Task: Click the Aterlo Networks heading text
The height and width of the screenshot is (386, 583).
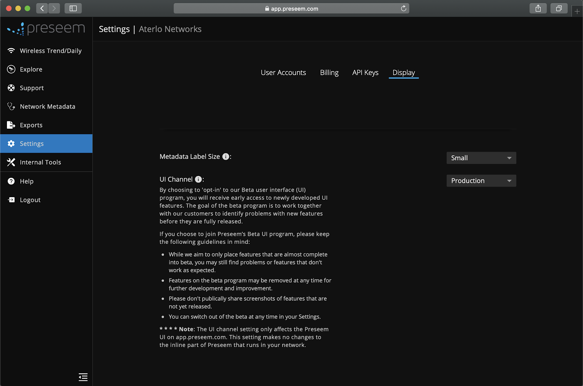Action: coord(170,29)
